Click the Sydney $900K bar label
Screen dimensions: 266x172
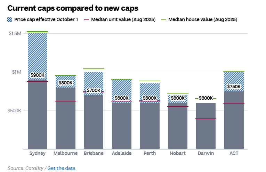point(38,75)
